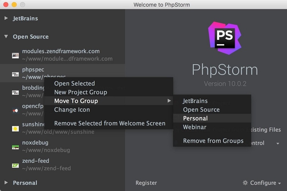287x191 pixels.
Task: Choose Open Selected from context menu
Action: [x=75, y=83]
